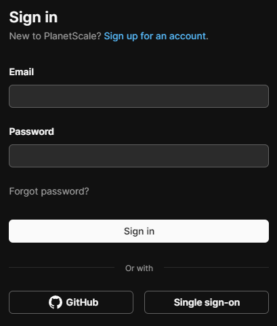Place cursor in the text box below Email
277x326 pixels.
click(139, 96)
